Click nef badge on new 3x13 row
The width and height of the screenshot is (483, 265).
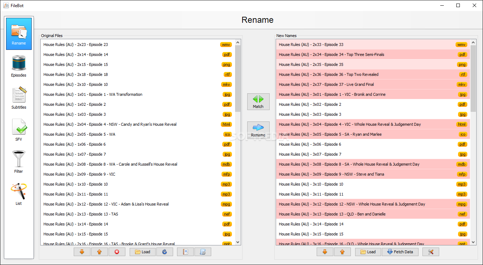pyautogui.click(x=463, y=214)
